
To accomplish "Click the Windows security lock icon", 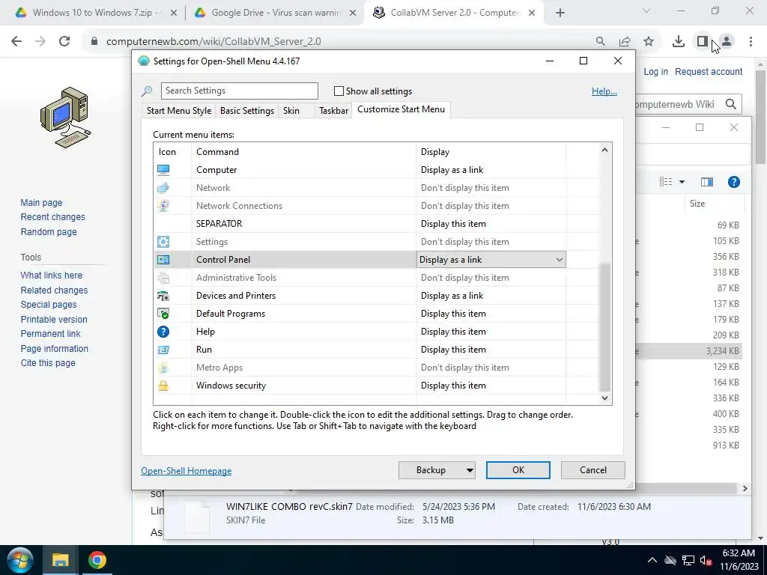I will (x=163, y=386).
